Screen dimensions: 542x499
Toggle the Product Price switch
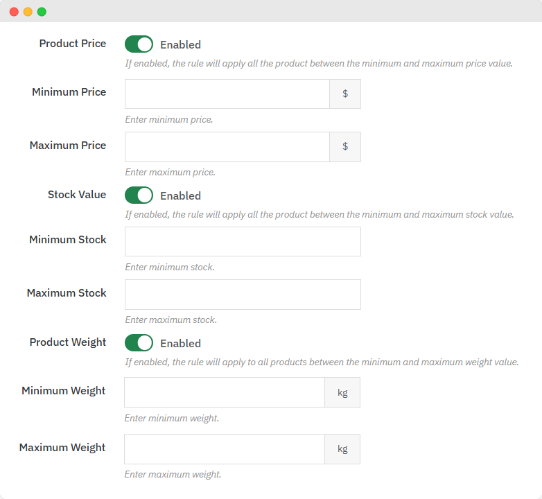139,44
